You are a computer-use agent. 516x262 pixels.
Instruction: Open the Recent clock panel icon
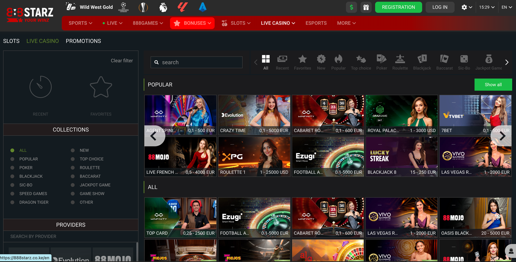pos(41,87)
